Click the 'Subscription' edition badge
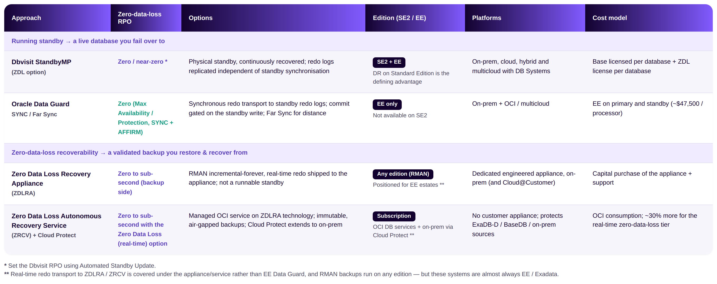Viewport: 717px width, 284px height. point(394,216)
